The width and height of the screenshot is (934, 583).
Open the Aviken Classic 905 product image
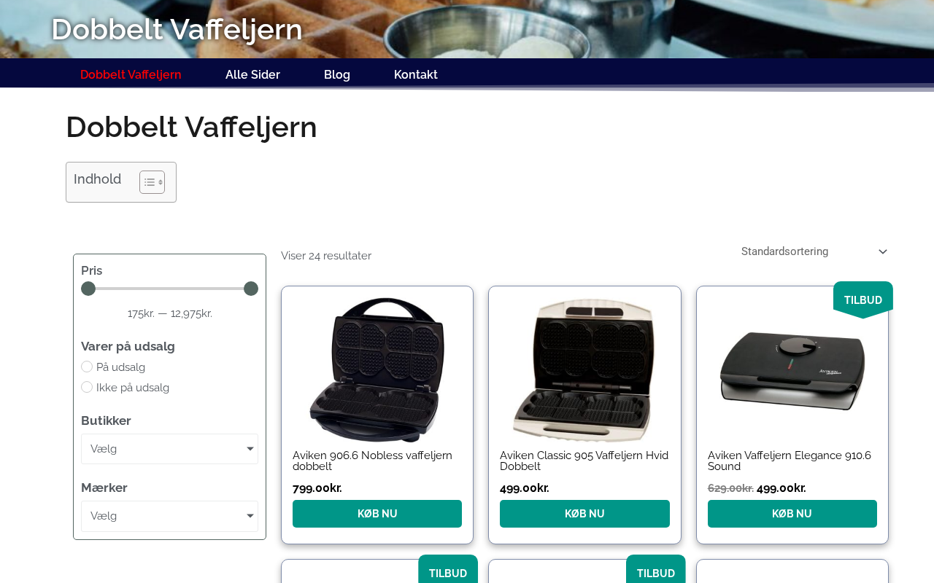pyautogui.click(x=584, y=369)
